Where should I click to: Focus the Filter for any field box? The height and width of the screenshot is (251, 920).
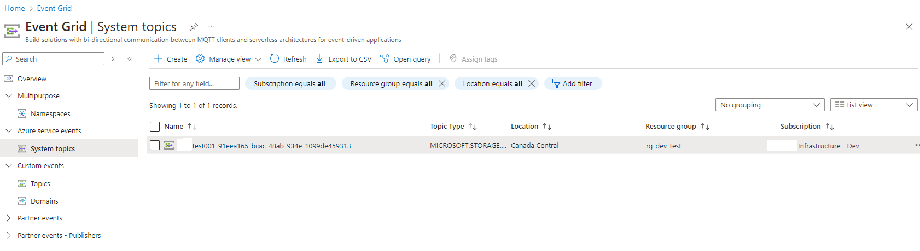[194, 83]
